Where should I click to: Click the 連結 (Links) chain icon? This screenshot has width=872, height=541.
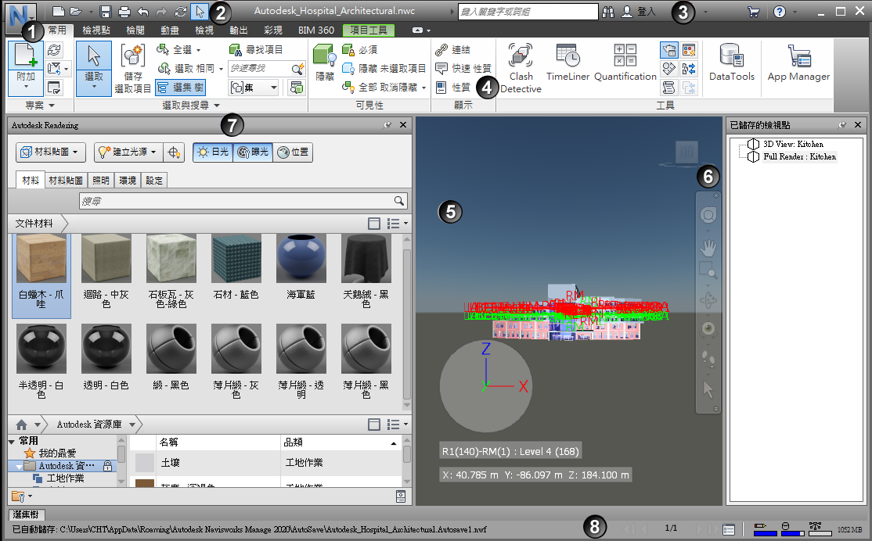pyautogui.click(x=452, y=50)
